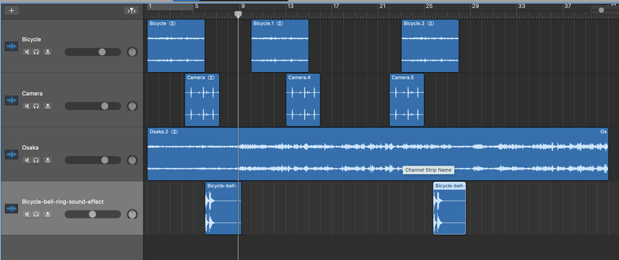
Task: Select the first Camera audio region
Action: click(202, 100)
